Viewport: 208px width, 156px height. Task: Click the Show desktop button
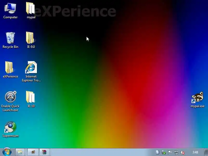pyautogui.click(x=206, y=152)
